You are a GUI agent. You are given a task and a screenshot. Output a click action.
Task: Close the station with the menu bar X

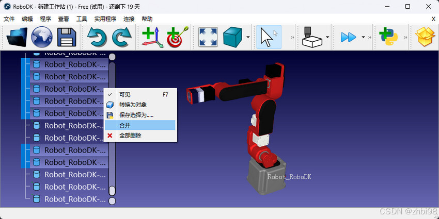433,19
